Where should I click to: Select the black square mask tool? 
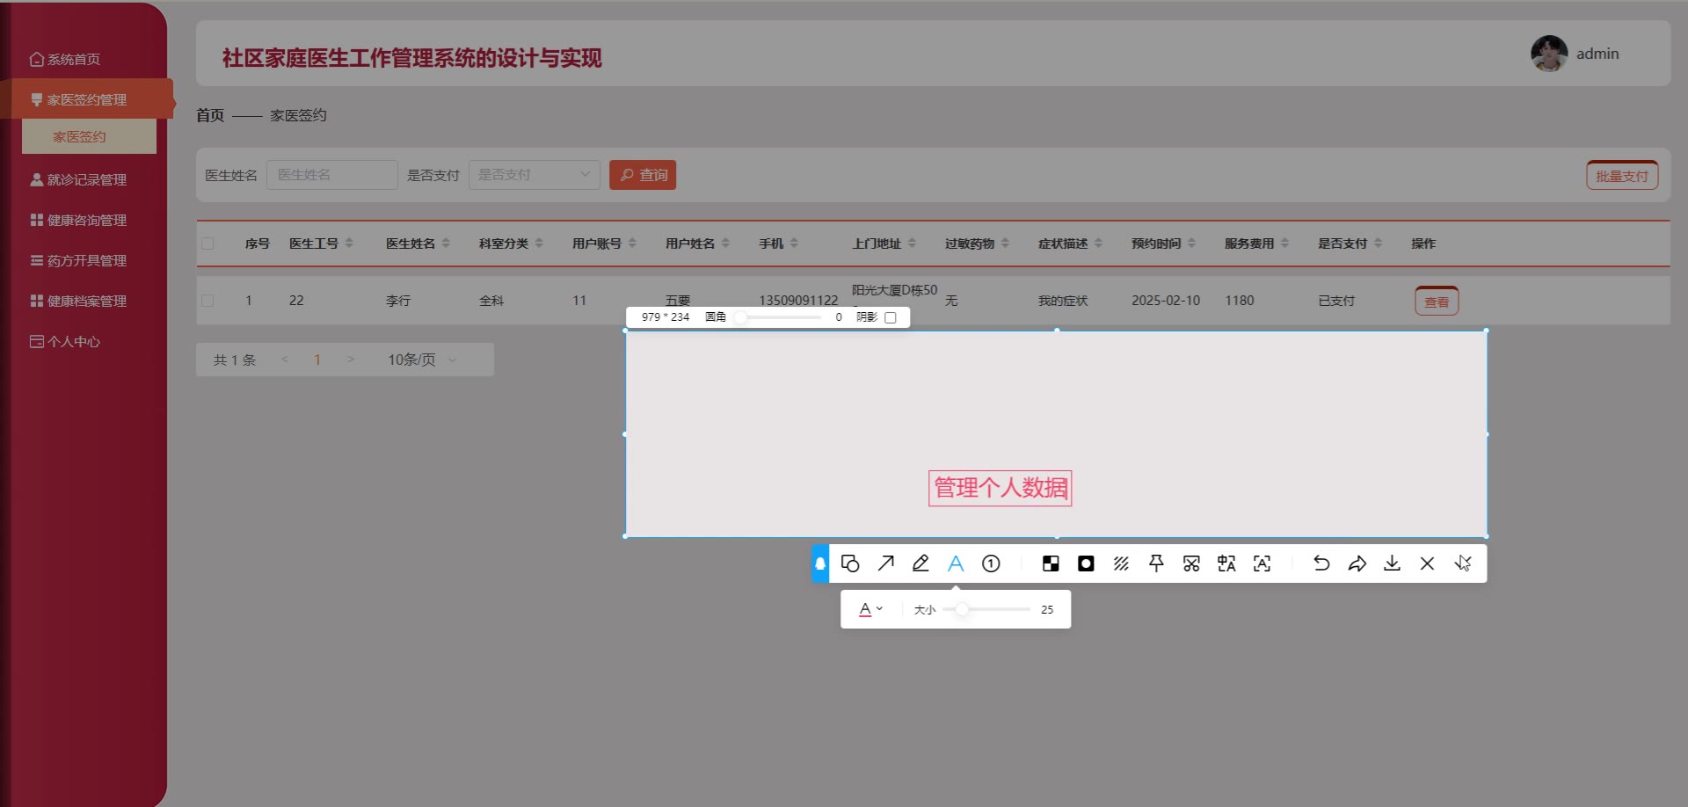click(1086, 563)
